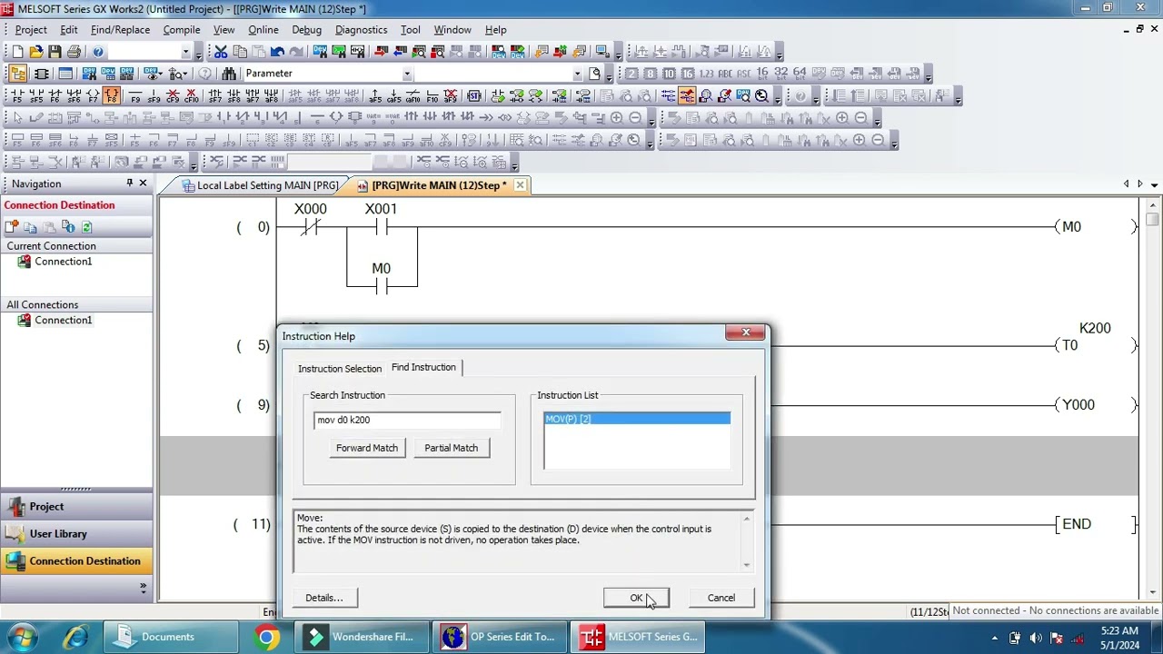The width and height of the screenshot is (1163, 654).
Task: Delete horizontal line with cF9 icon
Action: (x=173, y=95)
